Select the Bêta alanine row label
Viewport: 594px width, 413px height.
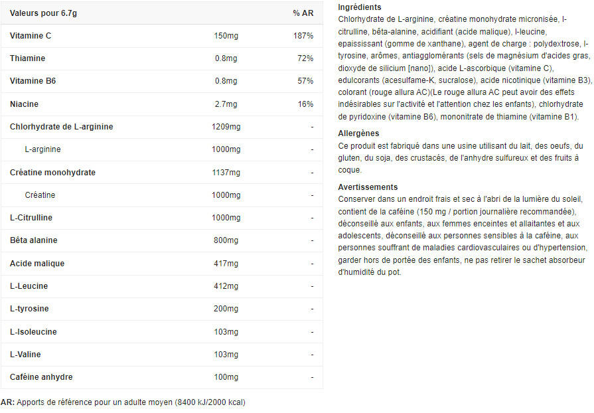point(34,240)
